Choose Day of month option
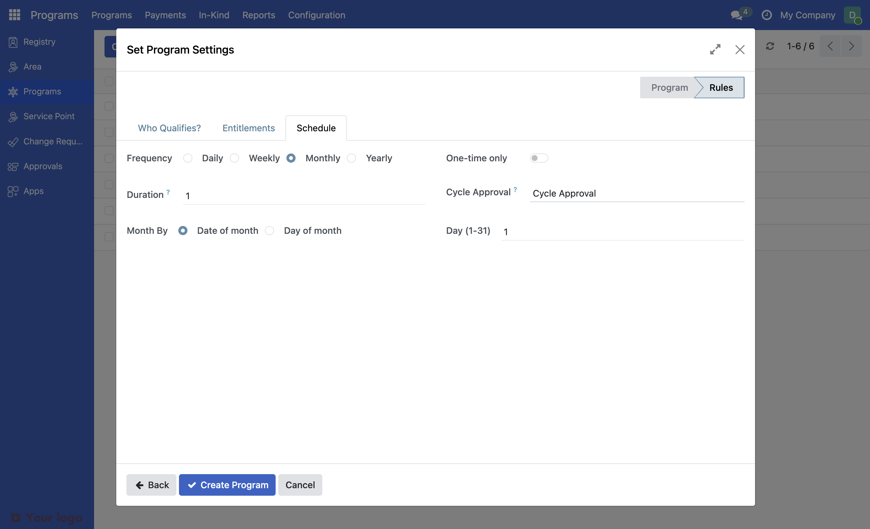This screenshot has height=529, width=870. [x=269, y=230]
